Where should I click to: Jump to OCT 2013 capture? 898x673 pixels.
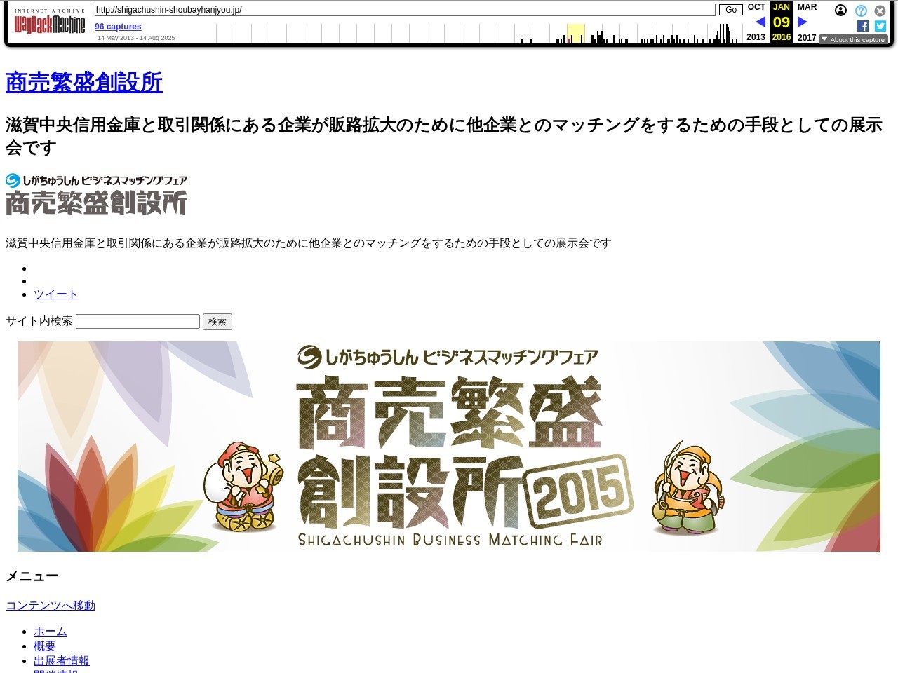click(x=756, y=7)
